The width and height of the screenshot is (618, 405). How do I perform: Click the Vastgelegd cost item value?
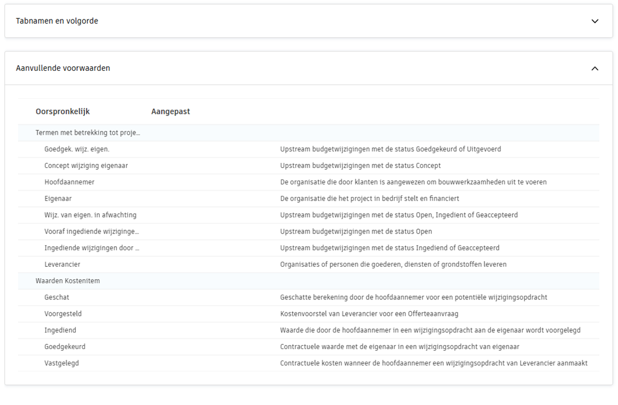62,363
